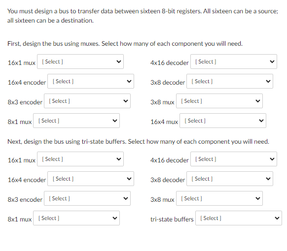This screenshot has height=251, width=287.
Task: Open the 16x1 mux dropdown in mux design
Action: click(80, 62)
